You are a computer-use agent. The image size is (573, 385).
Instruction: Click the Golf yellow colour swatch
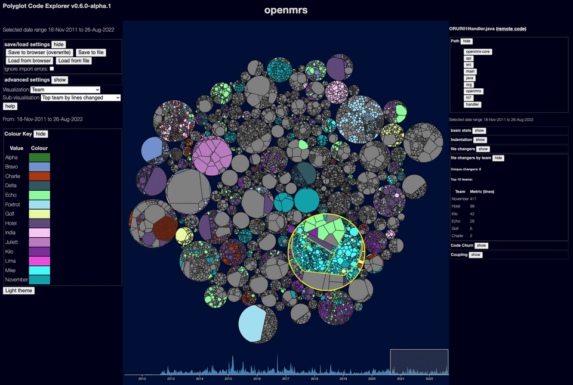click(39, 214)
